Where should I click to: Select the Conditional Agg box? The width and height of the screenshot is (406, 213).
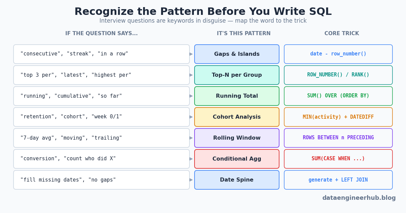(x=237, y=159)
